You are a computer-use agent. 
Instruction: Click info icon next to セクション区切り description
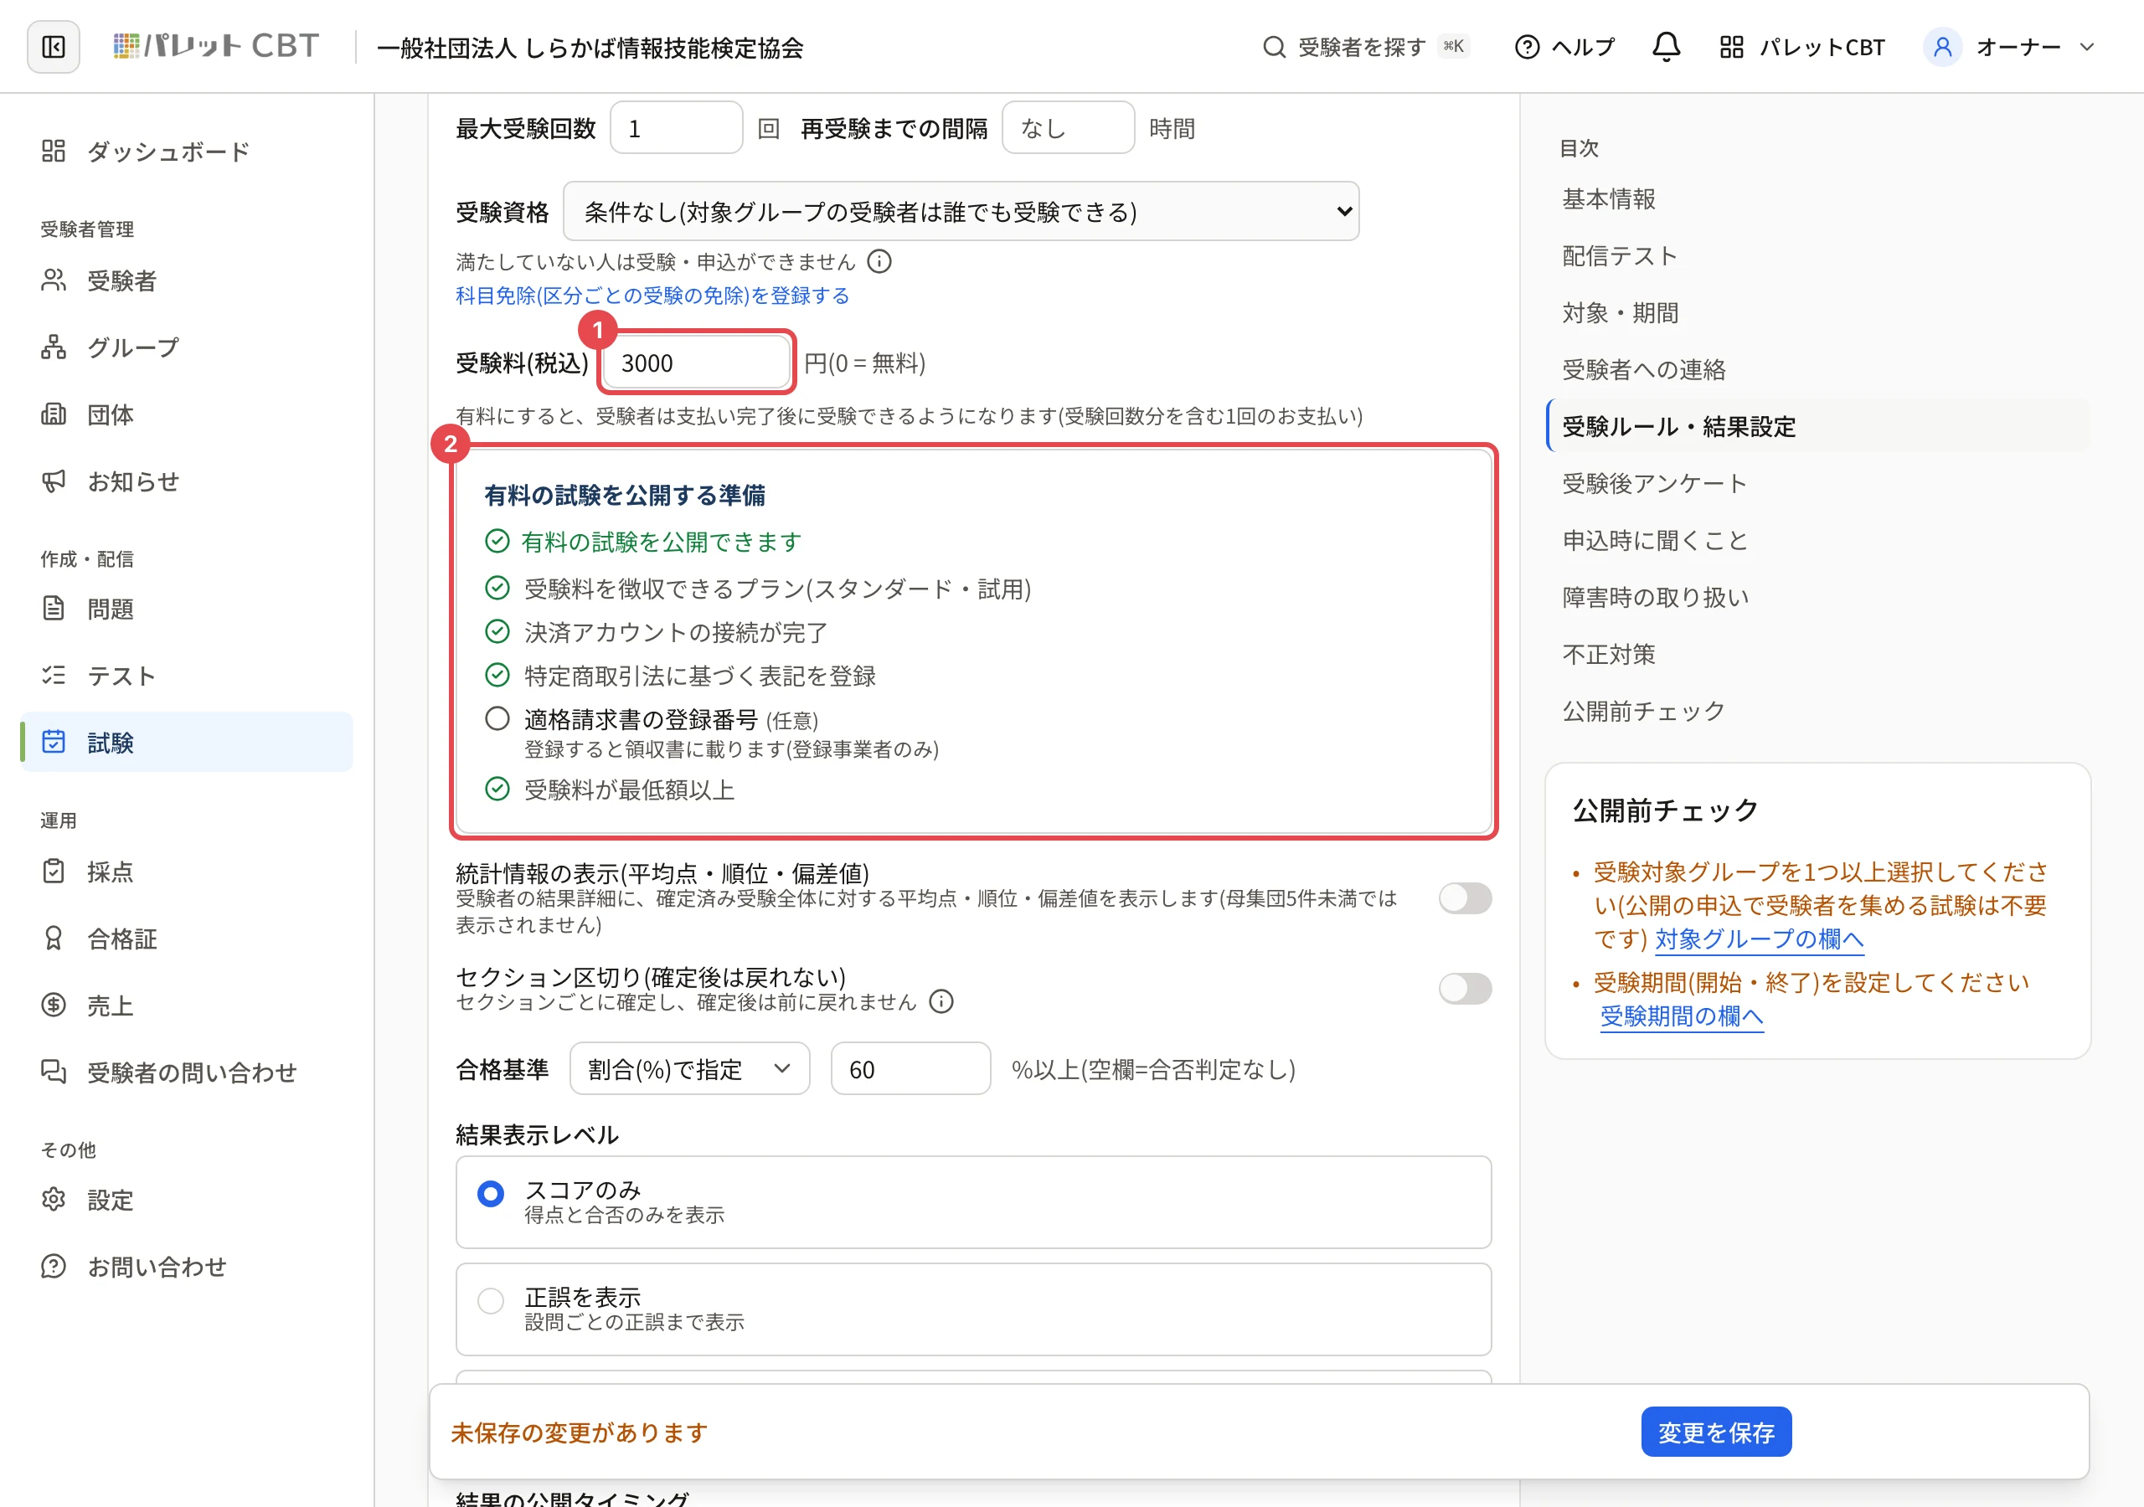pos(941,1002)
